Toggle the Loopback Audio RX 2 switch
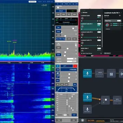This screenshot has height=123, width=123. coord(99,32)
